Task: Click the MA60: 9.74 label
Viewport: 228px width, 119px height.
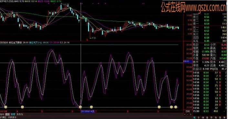Action: click(56, 1)
